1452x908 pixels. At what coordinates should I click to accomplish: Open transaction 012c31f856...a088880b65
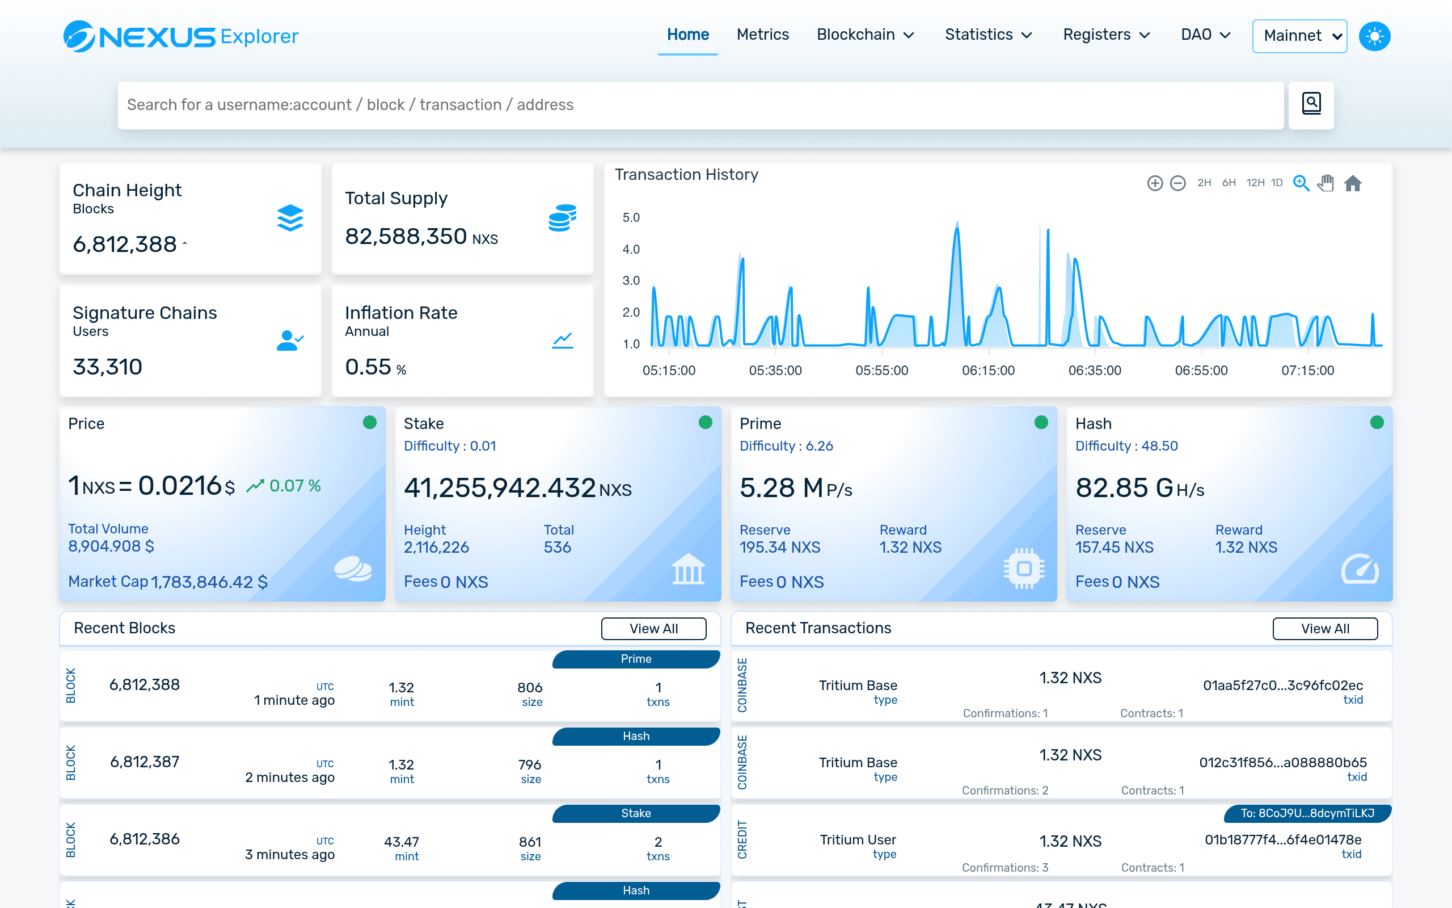tap(1283, 762)
